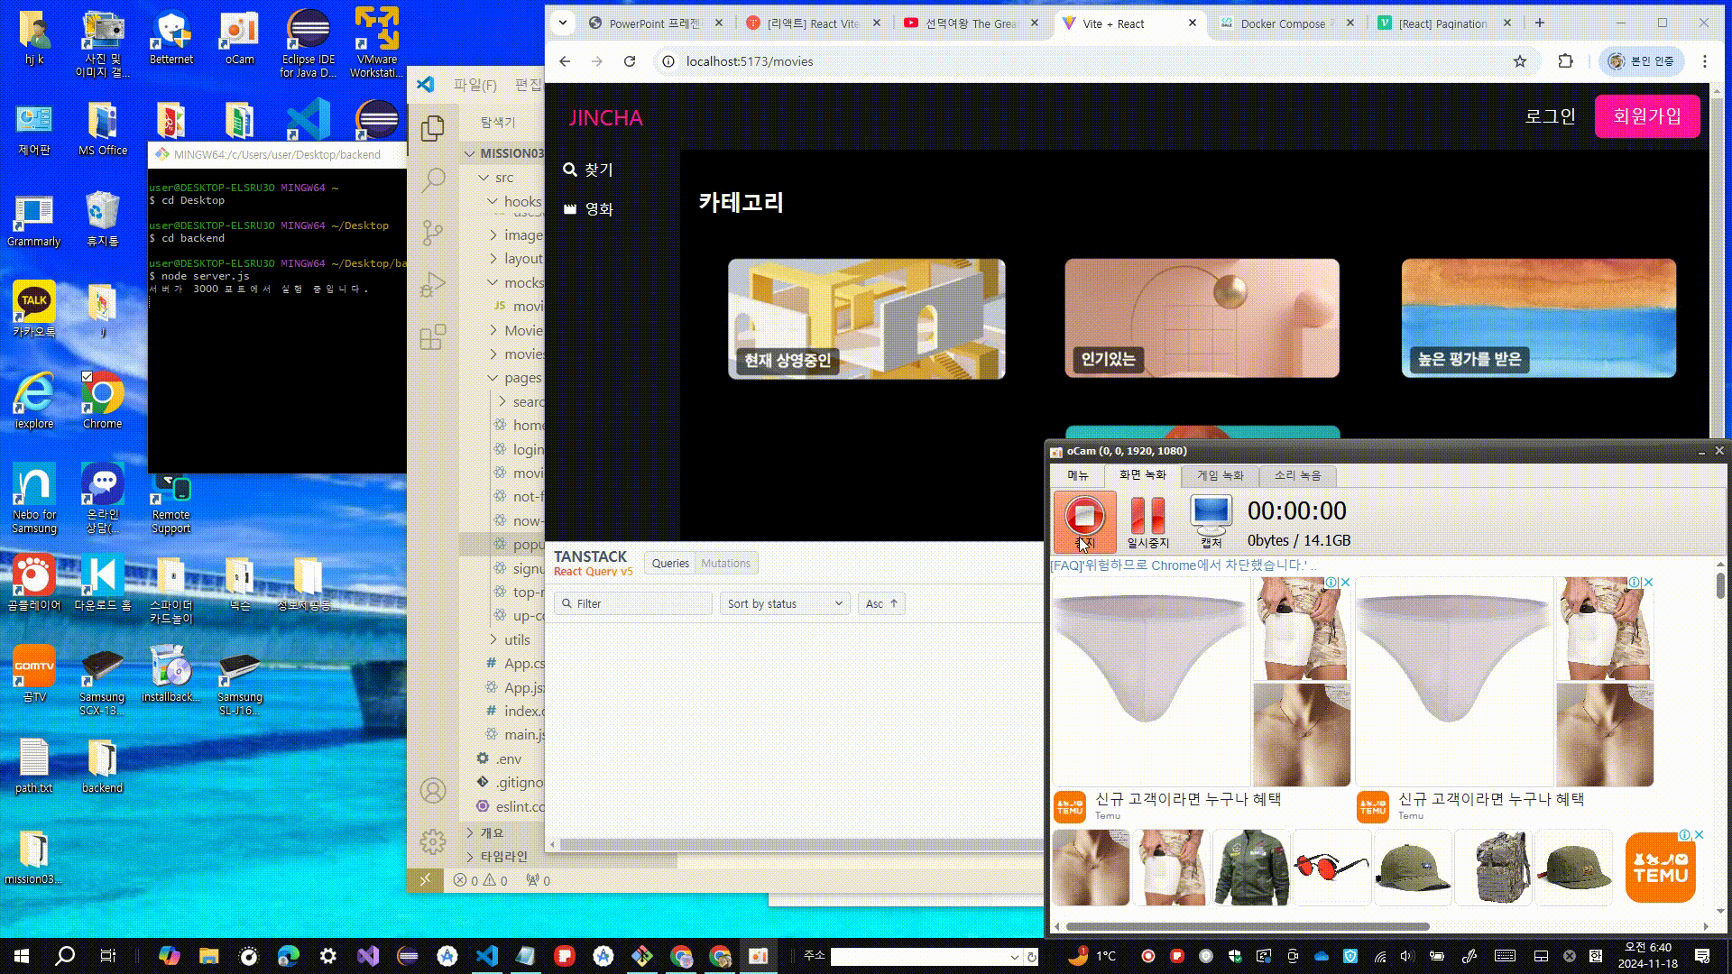Click the JINCHA logo link

coord(605,118)
